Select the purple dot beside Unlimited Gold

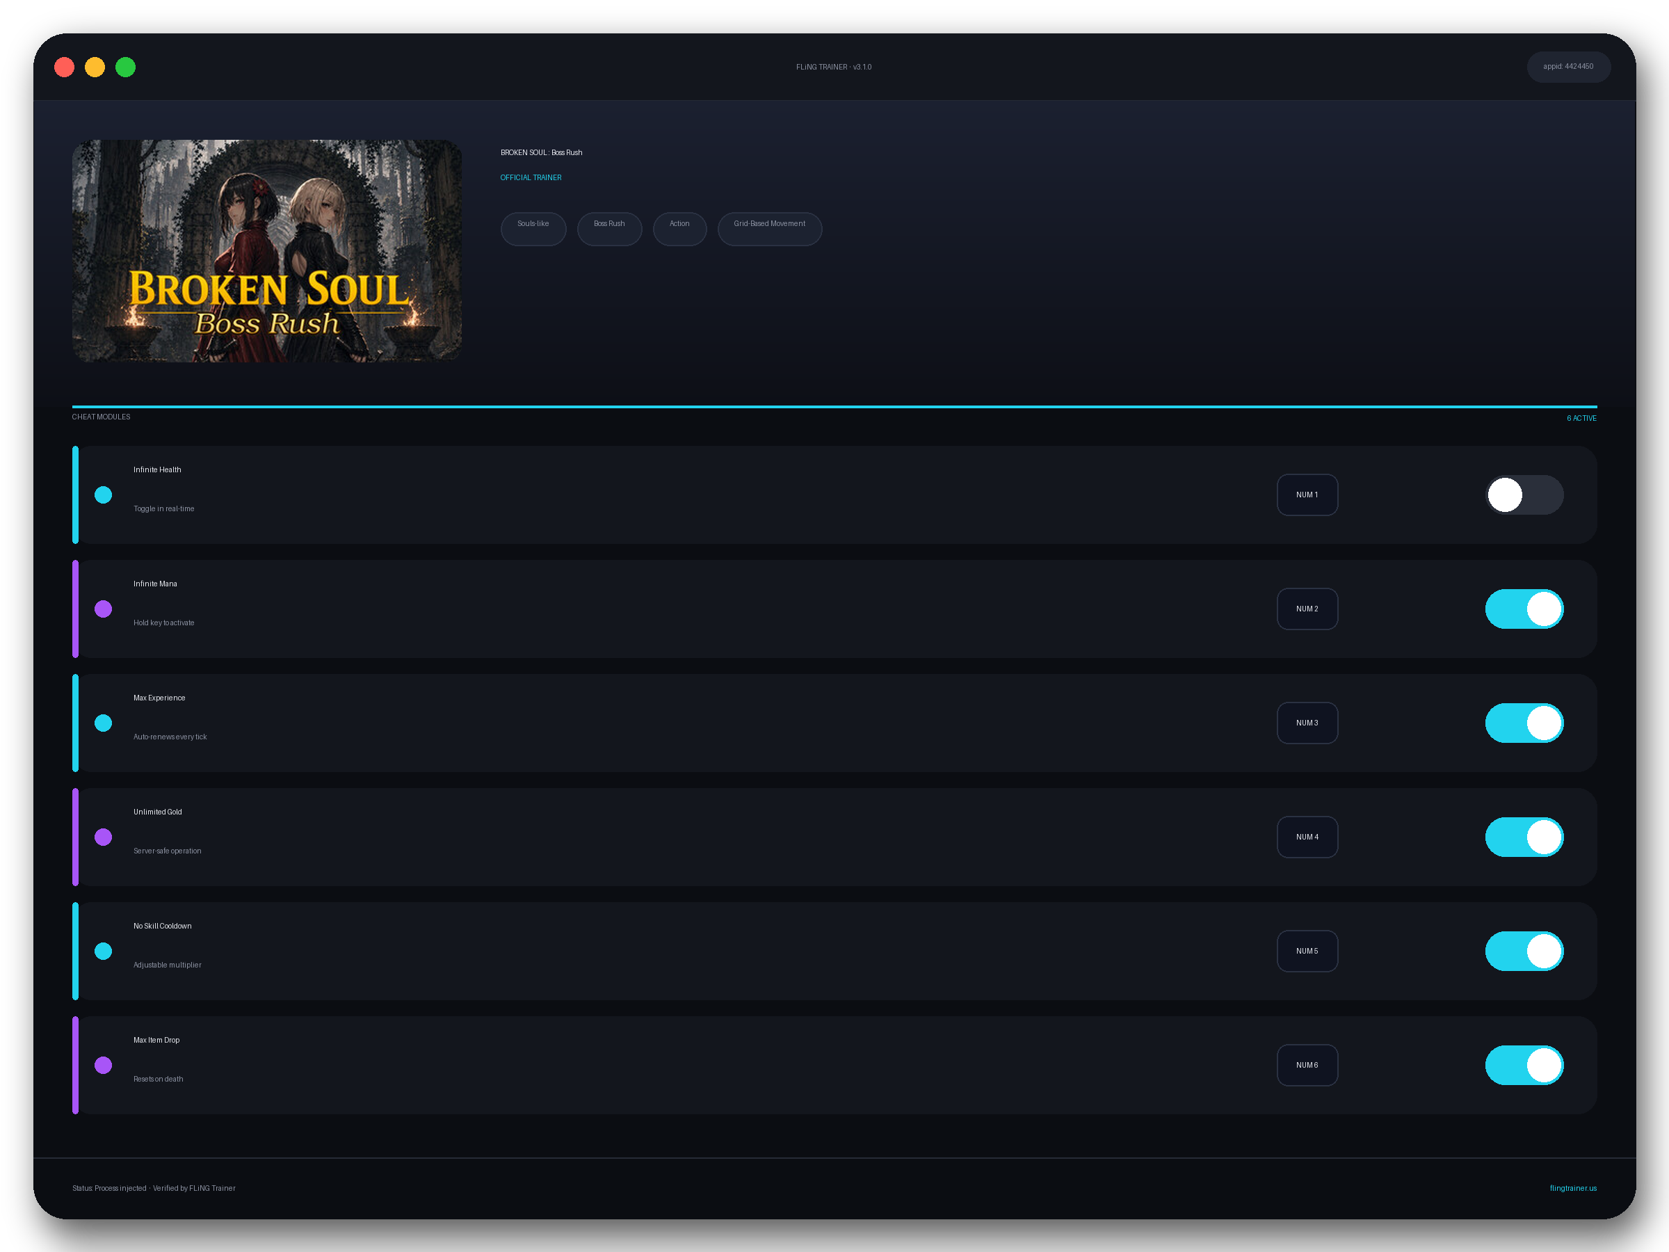coord(104,837)
